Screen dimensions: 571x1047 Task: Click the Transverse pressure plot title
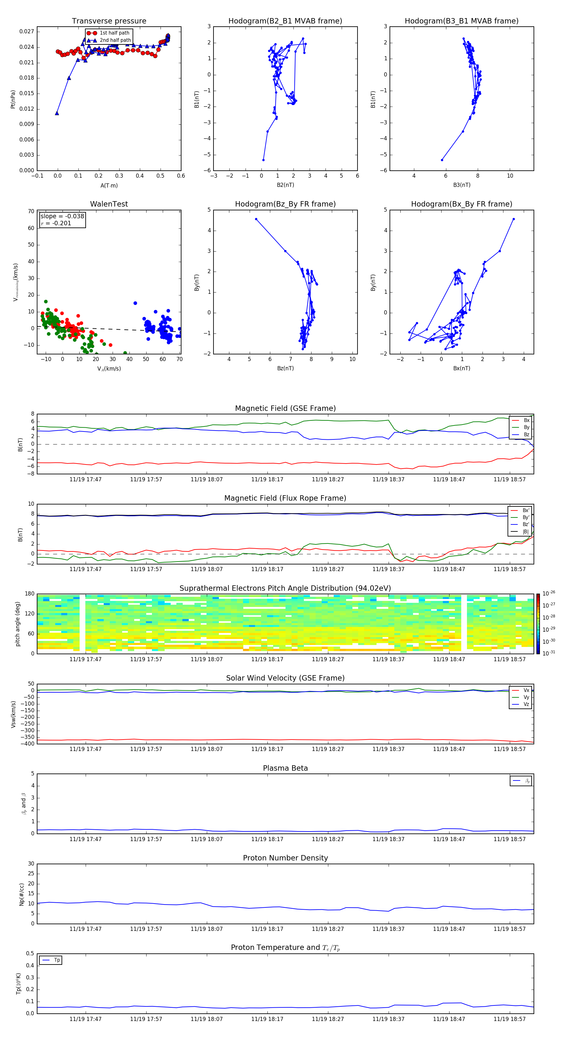tap(109, 21)
